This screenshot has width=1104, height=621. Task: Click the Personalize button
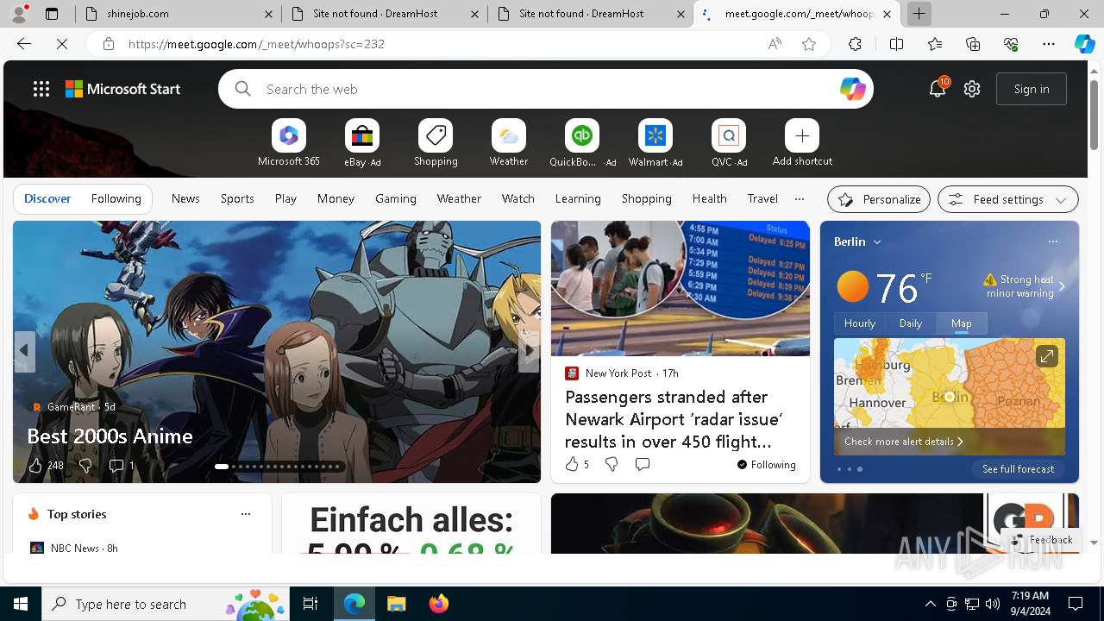coord(879,199)
